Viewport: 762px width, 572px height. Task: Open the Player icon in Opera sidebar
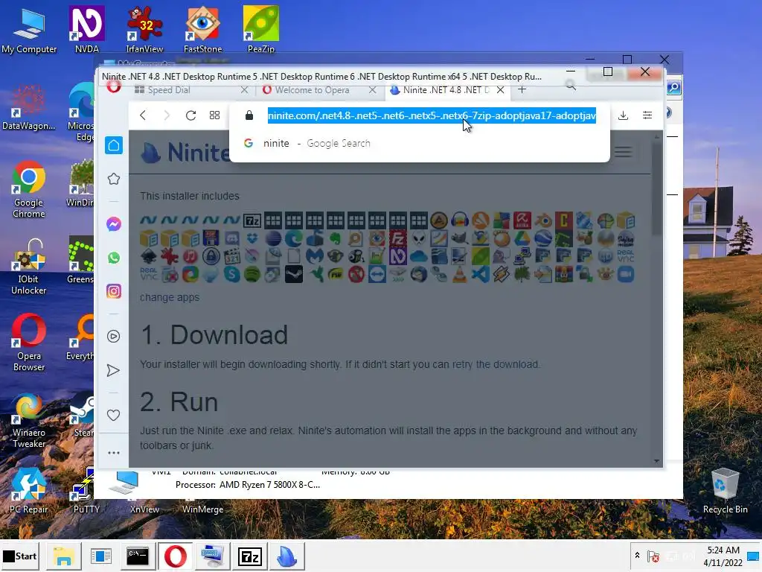click(114, 337)
